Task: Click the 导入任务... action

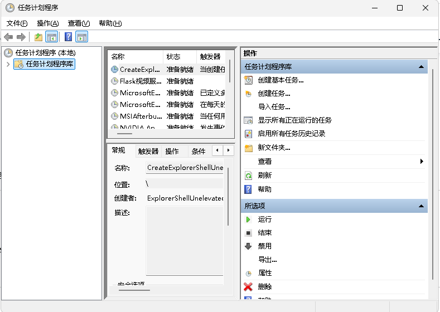Action: click(x=274, y=107)
